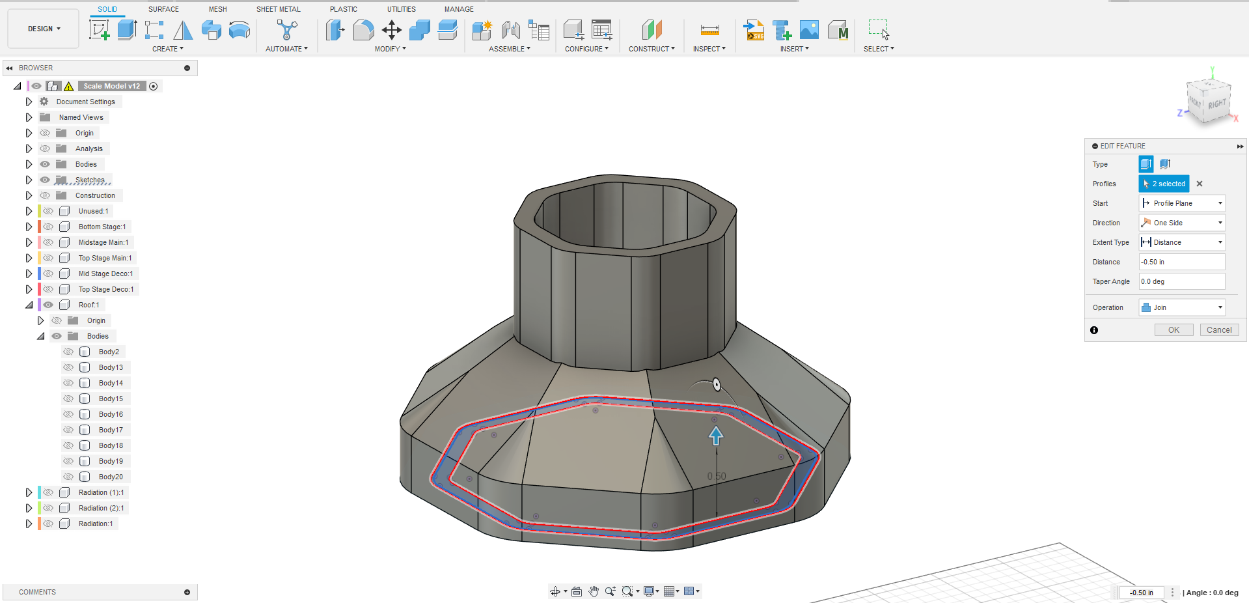Show Body20 in Roof bodies
Viewport: 1249px width, 603px height.
point(68,477)
